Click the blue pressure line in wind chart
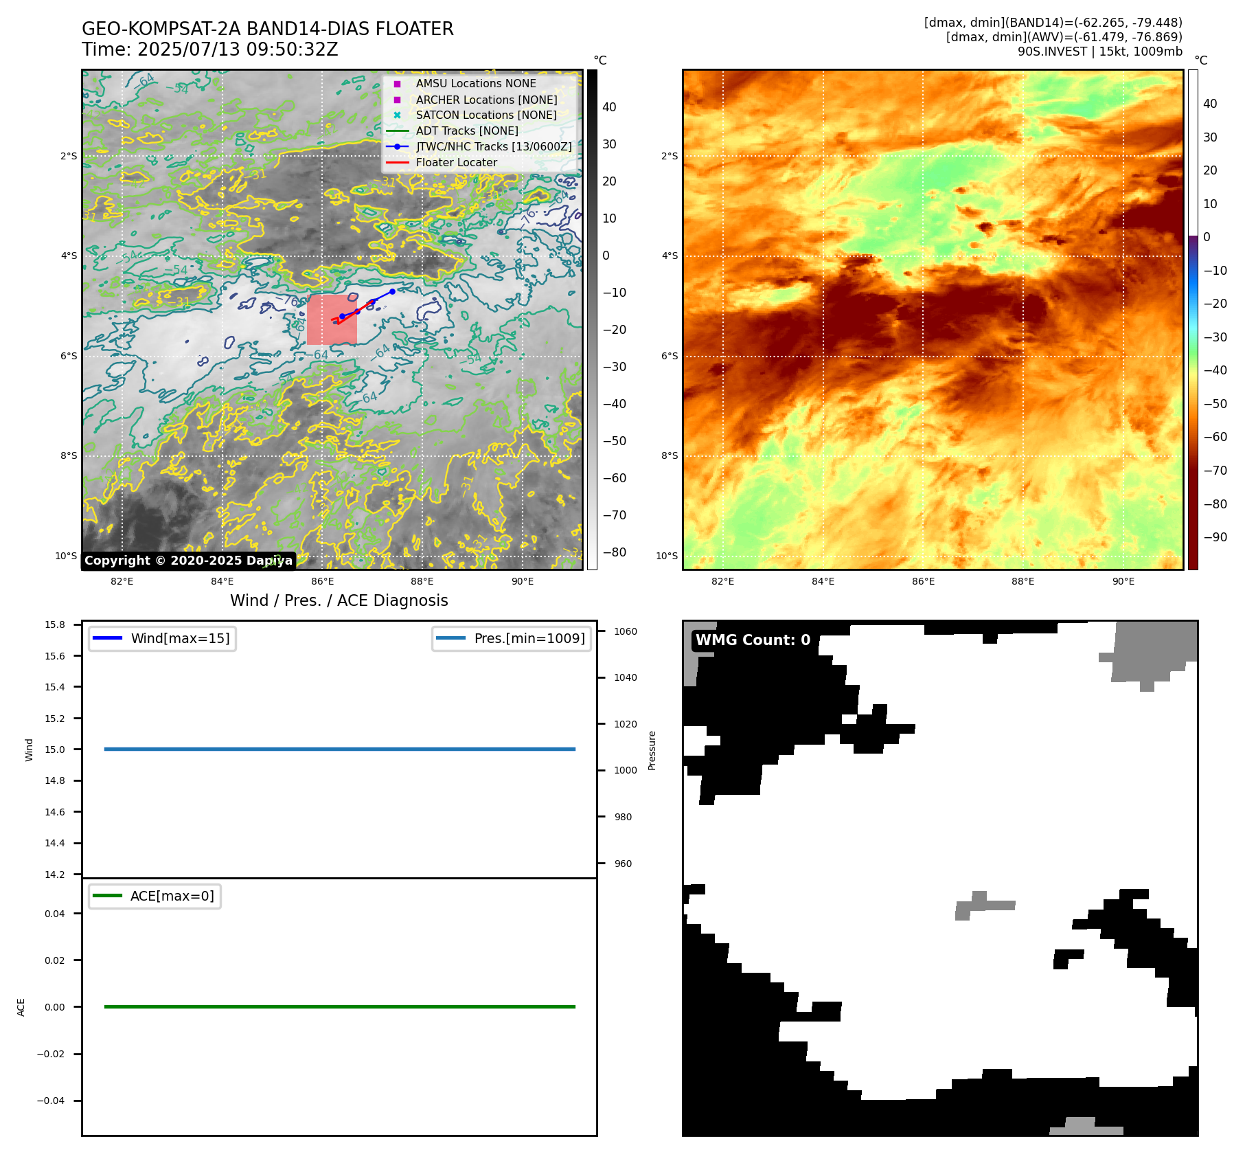 (340, 749)
